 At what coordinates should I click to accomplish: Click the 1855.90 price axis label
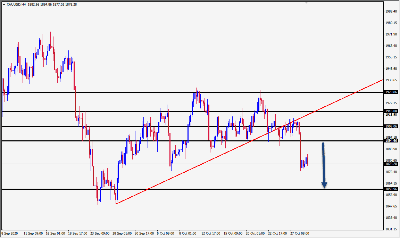point(391,195)
